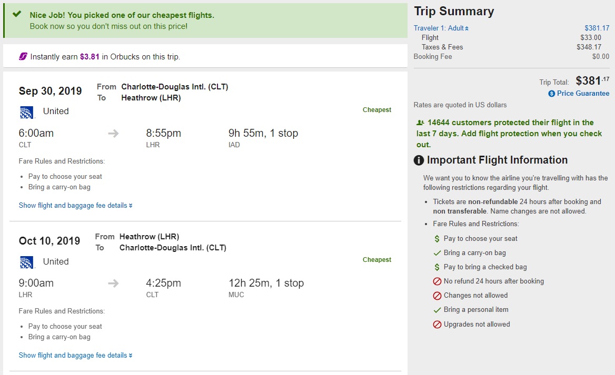This screenshot has height=375, width=615.
Task: Click dollar icon beside Pay to bring checked bag
Action: pyautogui.click(x=437, y=267)
